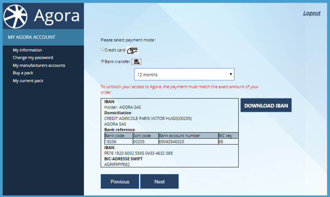Click CREDIT AGRICOLE PARIS VICTOR HUGO text
Viewport: 330px width, 197px height.
(x=148, y=118)
